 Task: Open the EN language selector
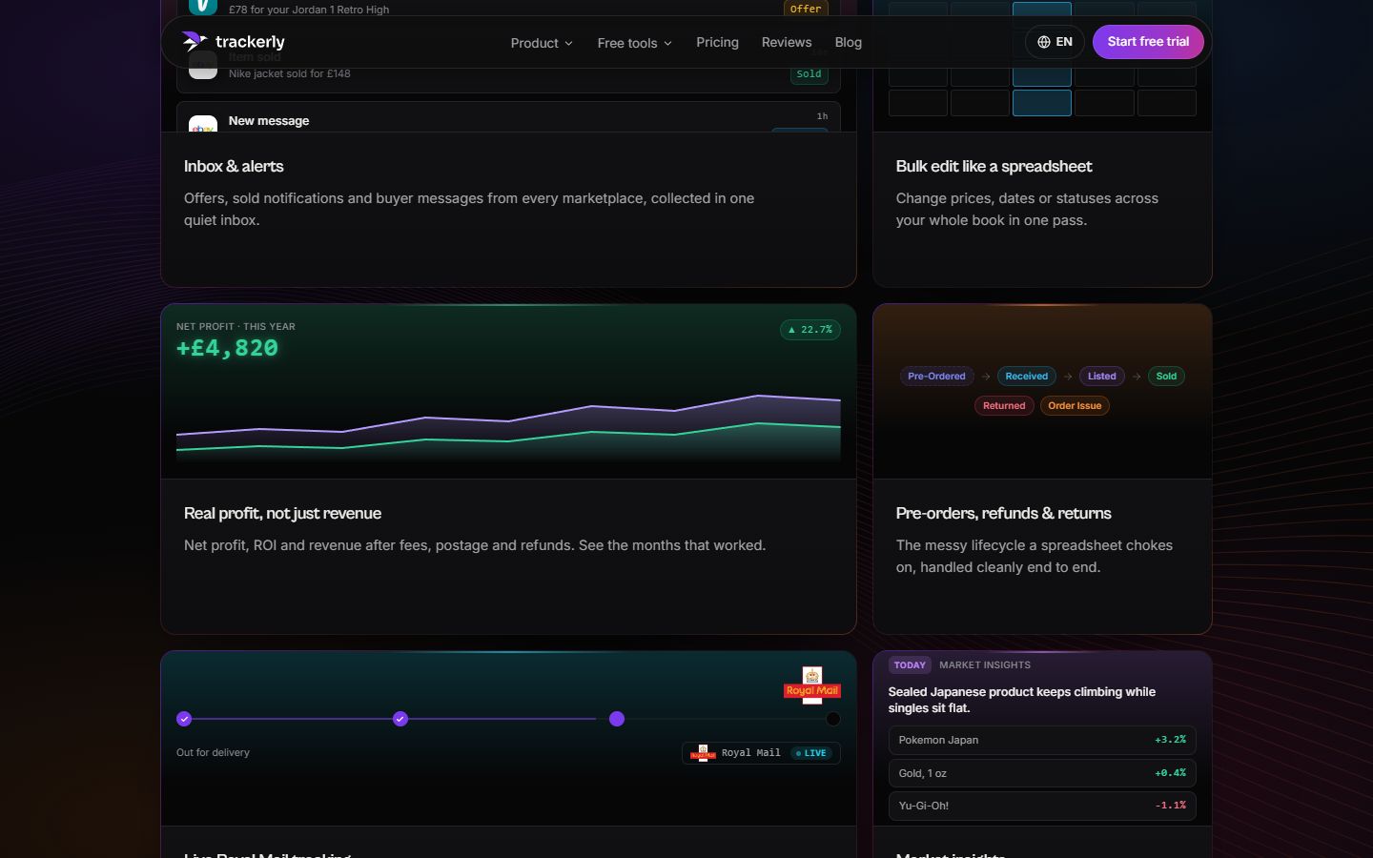click(x=1055, y=42)
